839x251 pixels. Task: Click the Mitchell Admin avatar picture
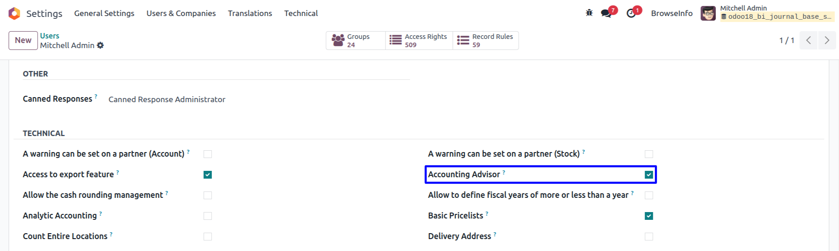pyautogui.click(x=708, y=13)
